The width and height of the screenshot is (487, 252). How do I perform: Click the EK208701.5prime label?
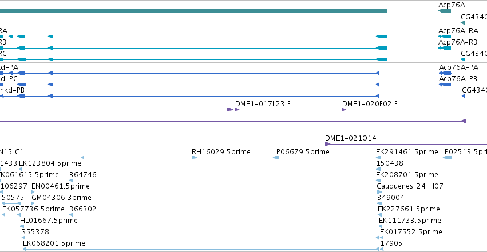pos(407,175)
